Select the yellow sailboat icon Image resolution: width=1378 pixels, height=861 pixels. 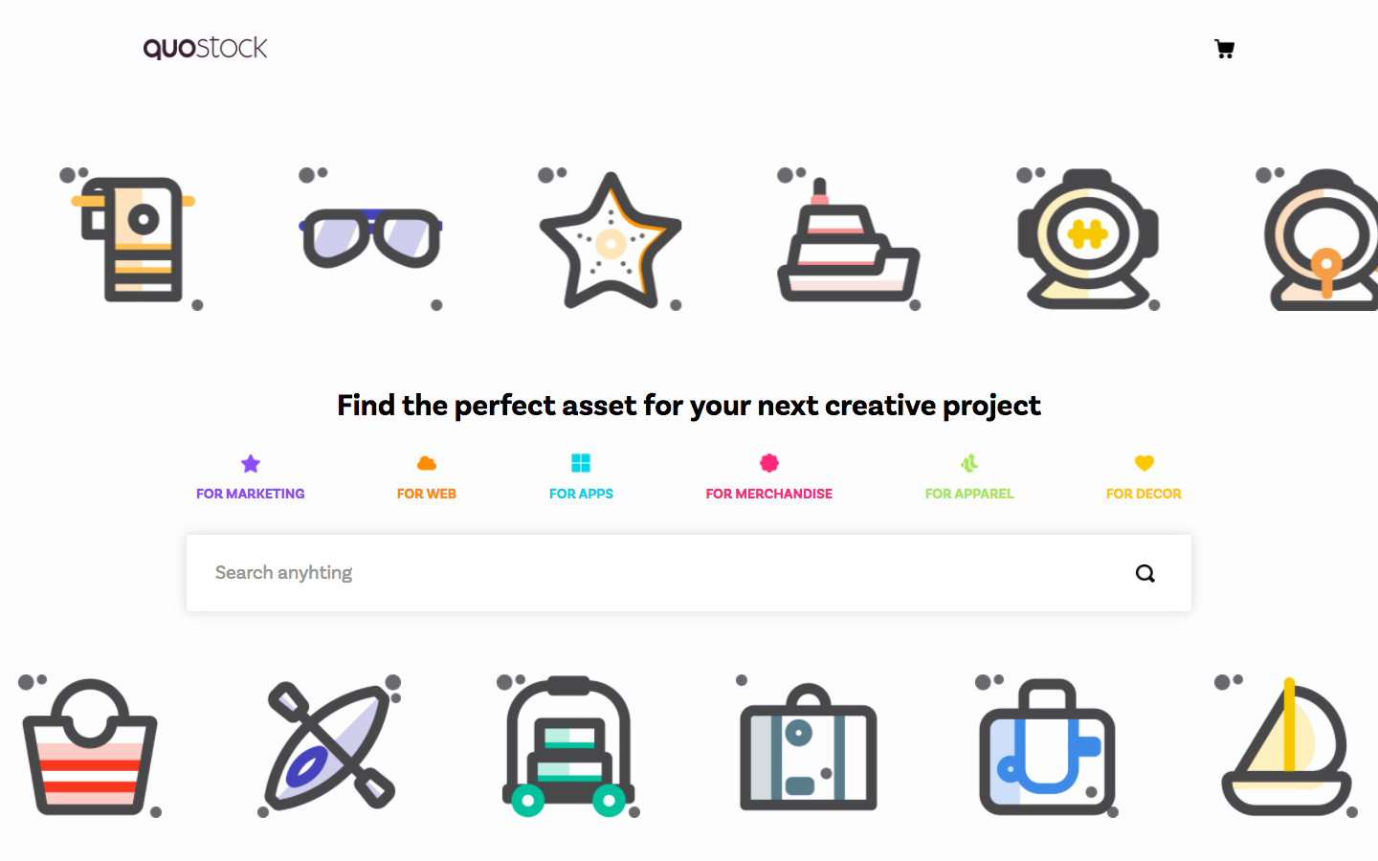(x=1286, y=746)
